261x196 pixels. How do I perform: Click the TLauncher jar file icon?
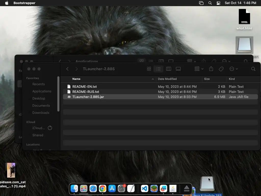[69, 97]
